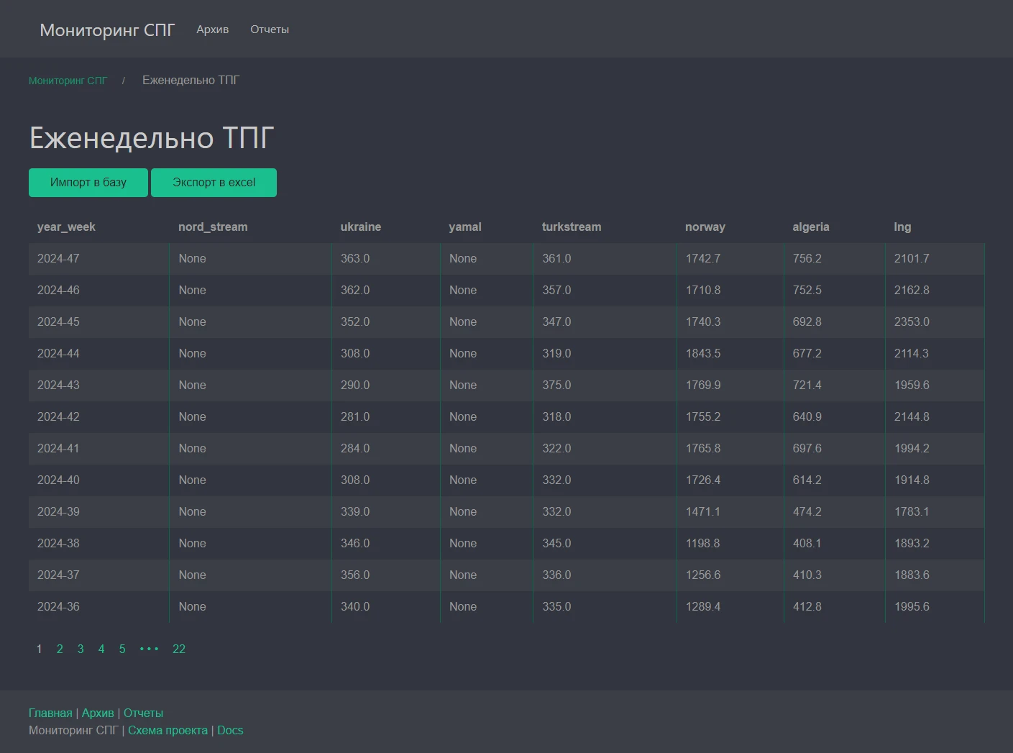The image size is (1013, 753).
Task: Click the year_week column header
Action: (x=66, y=227)
